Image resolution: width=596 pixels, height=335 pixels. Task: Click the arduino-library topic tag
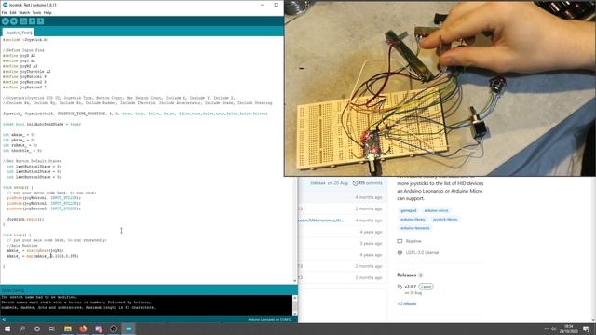point(413,220)
